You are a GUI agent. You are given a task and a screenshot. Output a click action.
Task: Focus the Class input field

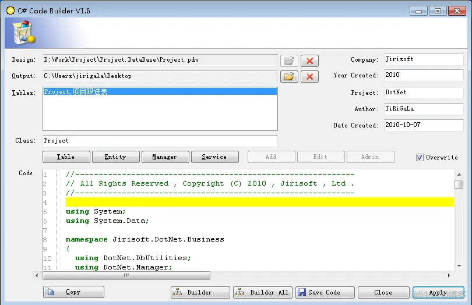(x=160, y=140)
